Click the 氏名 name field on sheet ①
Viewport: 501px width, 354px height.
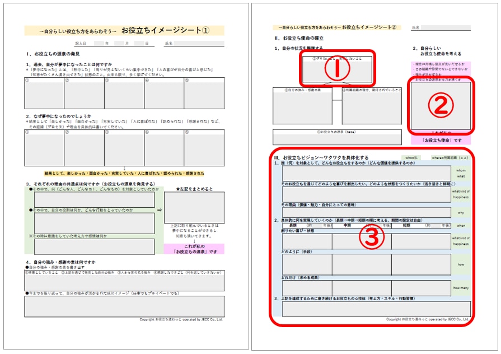tap(199, 43)
